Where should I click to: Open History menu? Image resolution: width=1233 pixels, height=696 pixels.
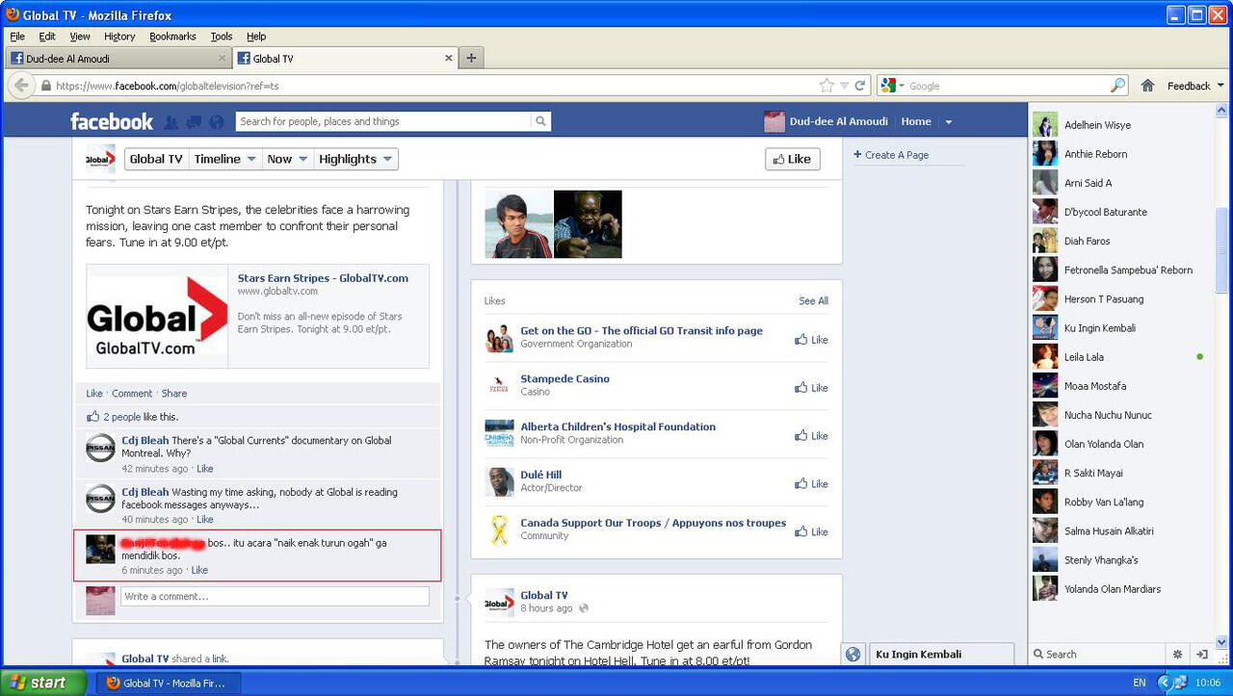click(119, 37)
